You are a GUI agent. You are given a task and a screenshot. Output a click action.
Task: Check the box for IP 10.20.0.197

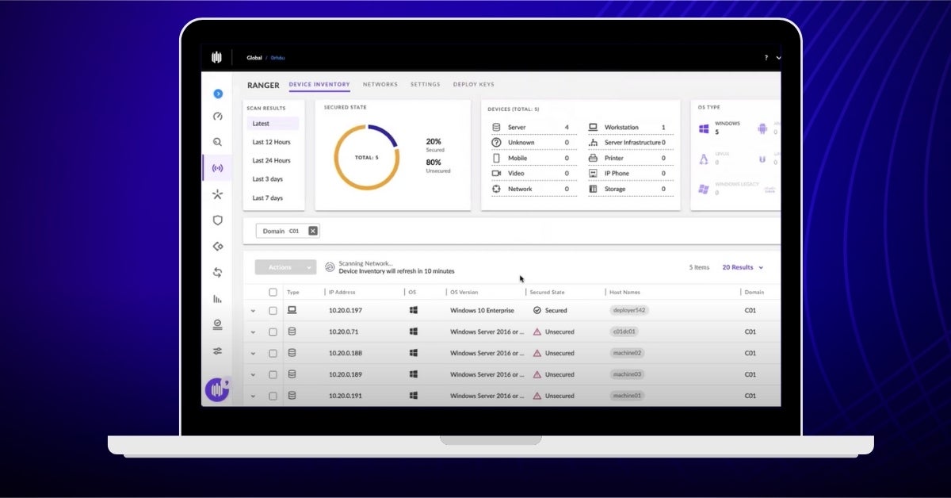[273, 311]
